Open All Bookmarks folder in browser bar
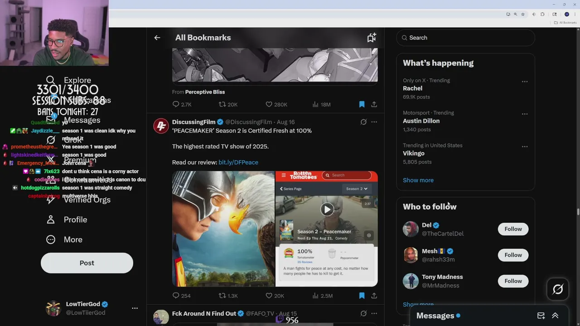Viewport: 580px width, 326px height. click(565, 23)
